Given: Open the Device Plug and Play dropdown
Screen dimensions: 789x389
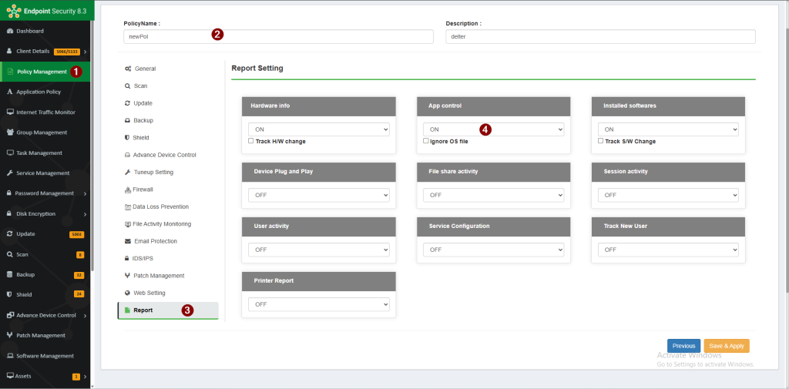Looking at the screenshot, I should coord(318,196).
